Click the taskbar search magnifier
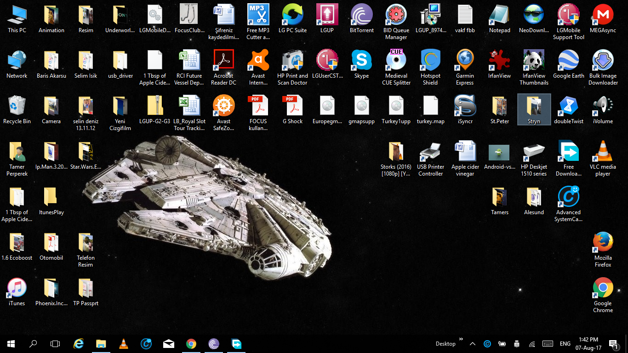The image size is (628, 353). click(x=33, y=343)
